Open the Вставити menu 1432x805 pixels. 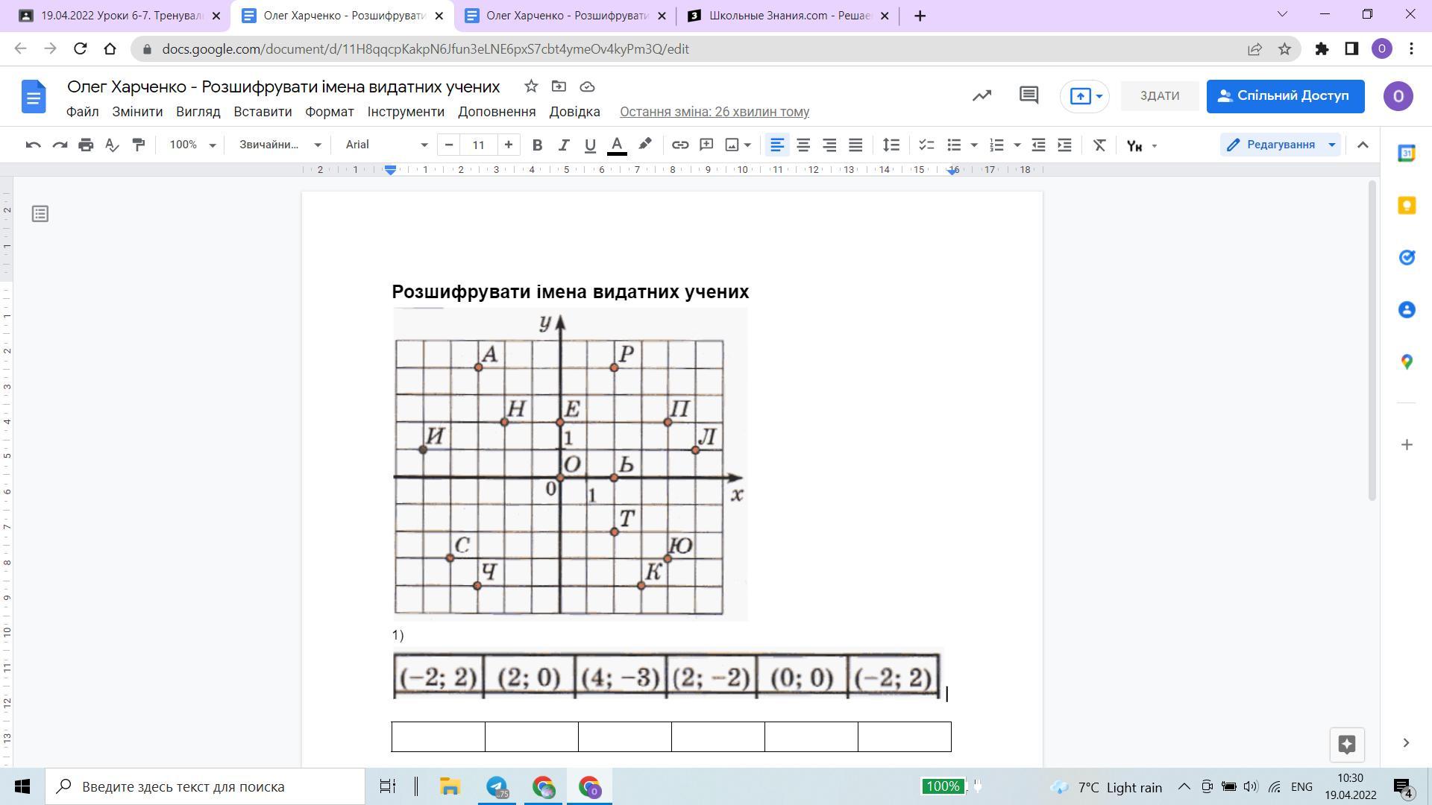pos(263,112)
